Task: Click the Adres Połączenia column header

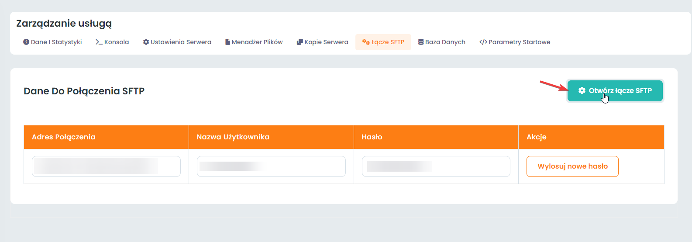Action: tap(63, 137)
